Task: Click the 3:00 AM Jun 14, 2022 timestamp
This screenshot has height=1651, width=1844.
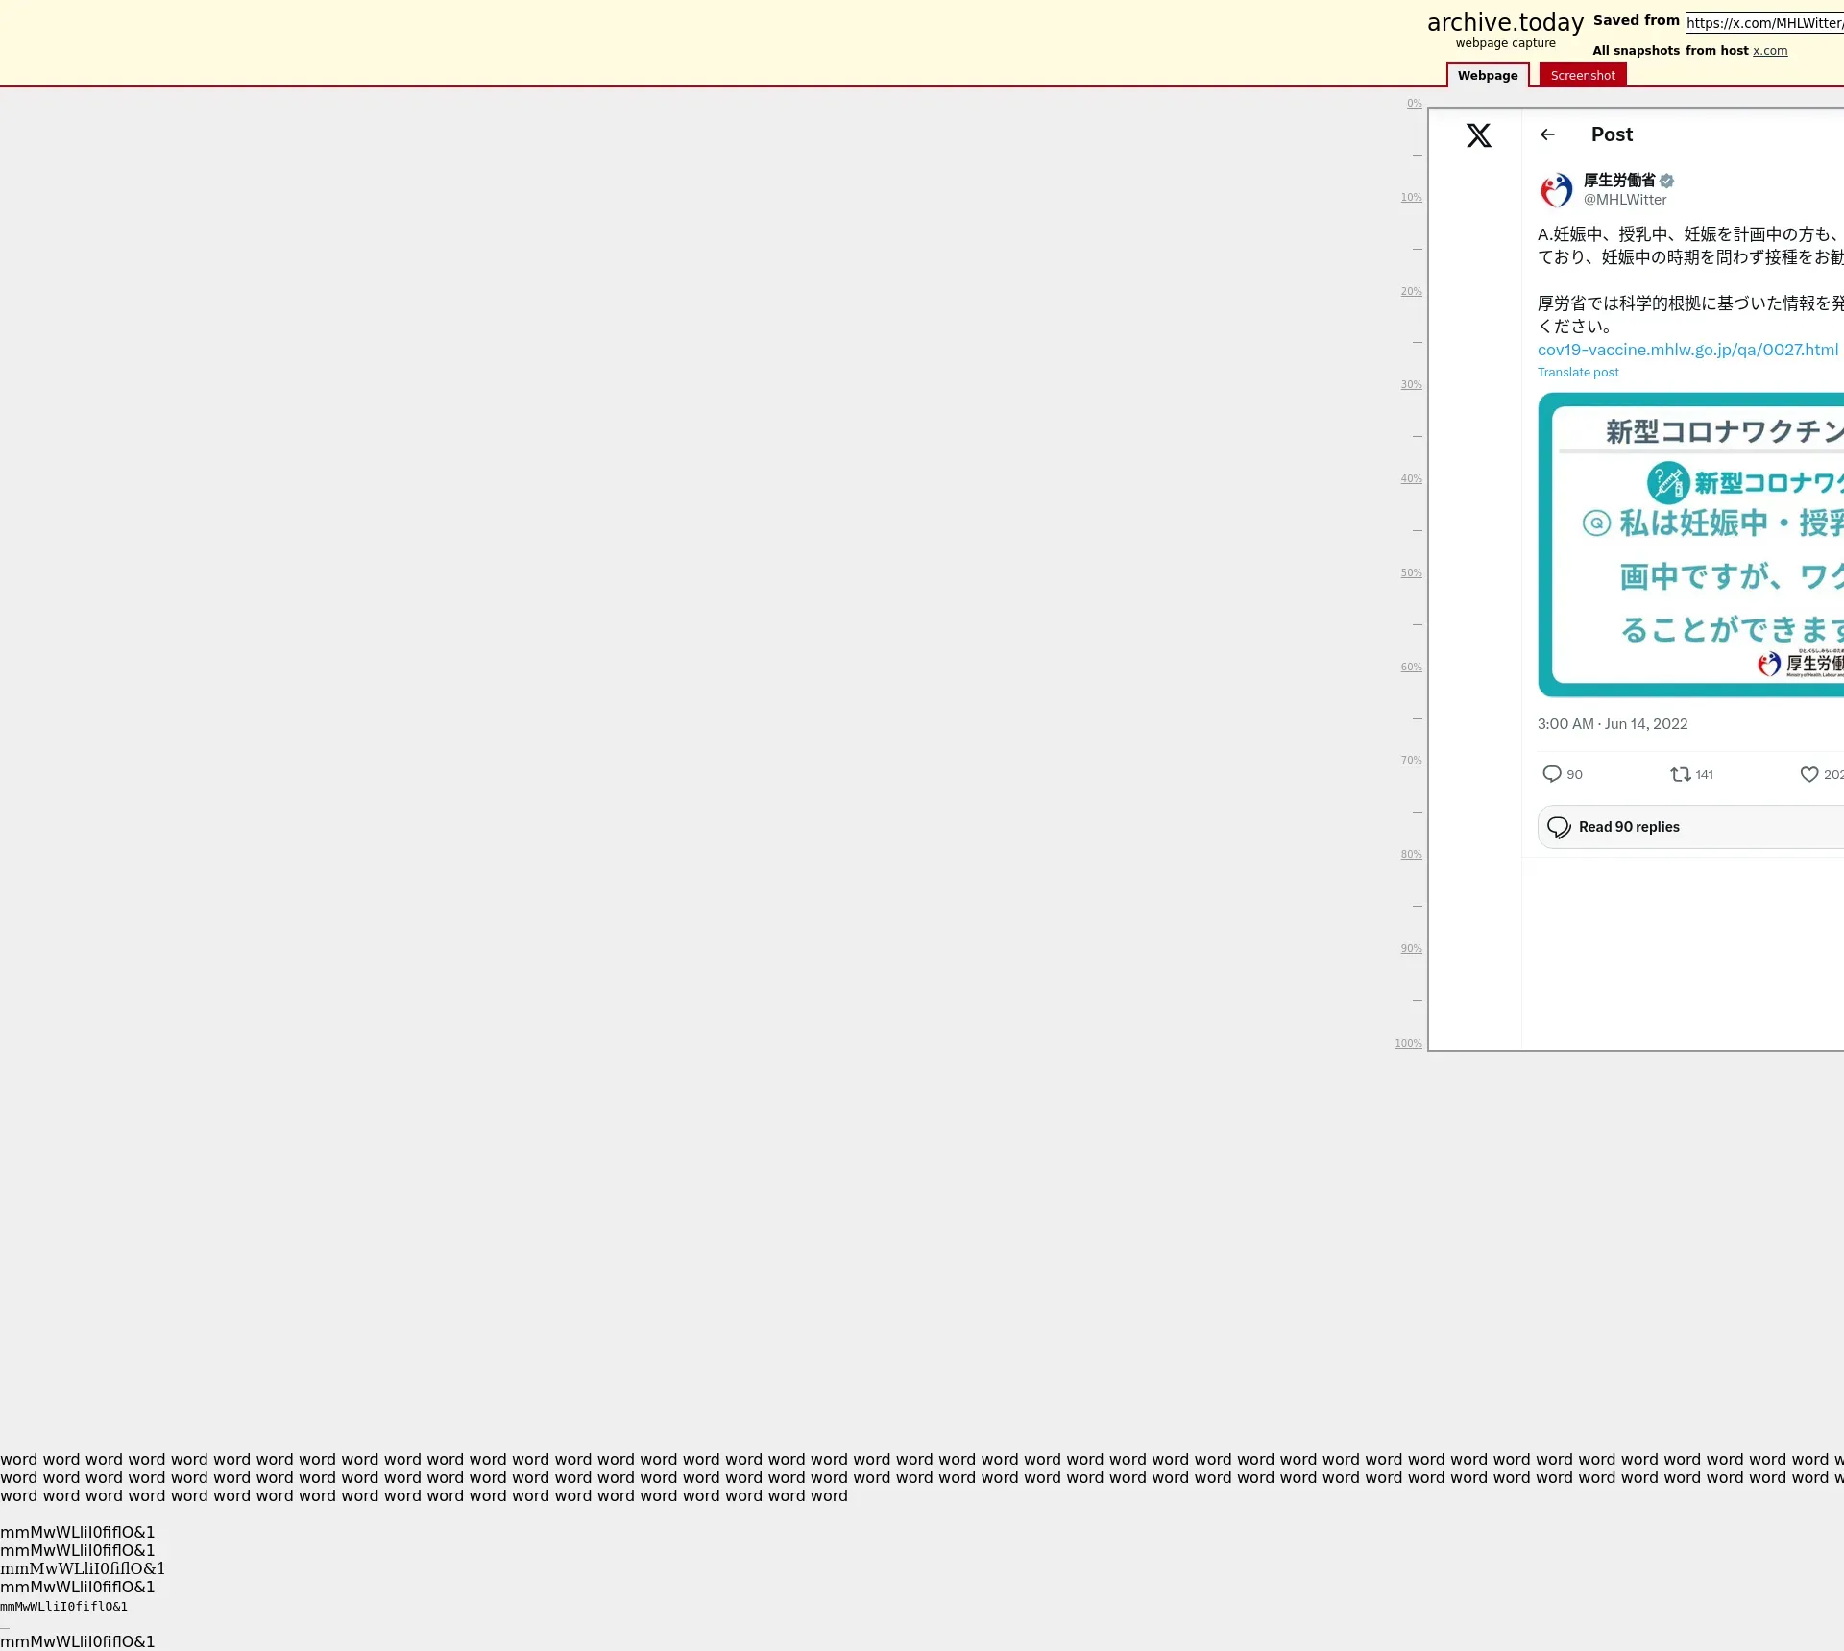Action: point(1612,724)
